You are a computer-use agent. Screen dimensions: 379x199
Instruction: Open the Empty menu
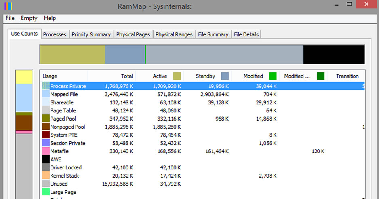29,18
